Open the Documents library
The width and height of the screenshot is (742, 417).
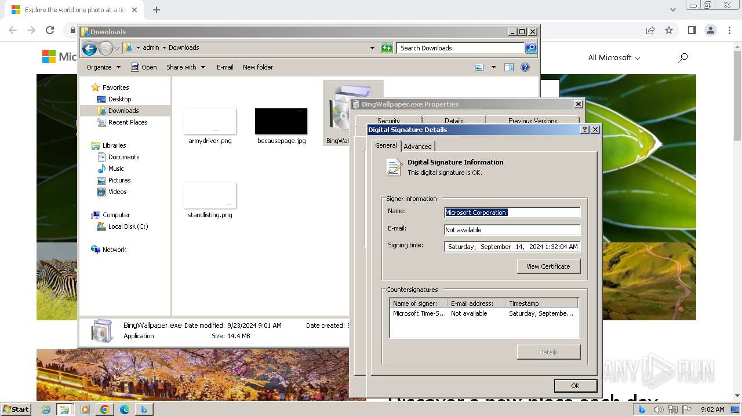[x=123, y=157]
